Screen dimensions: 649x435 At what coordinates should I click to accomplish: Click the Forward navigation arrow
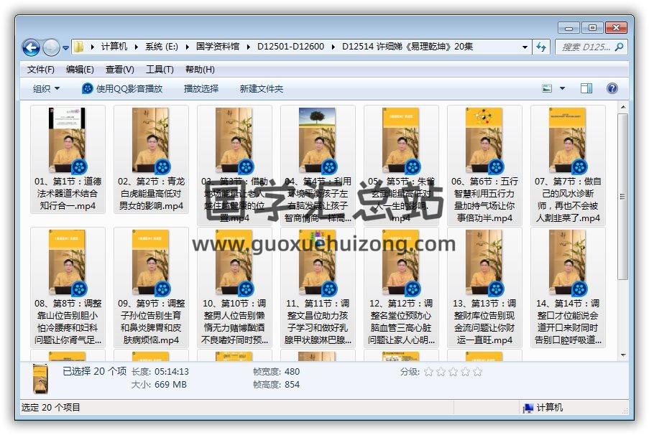pos(51,48)
